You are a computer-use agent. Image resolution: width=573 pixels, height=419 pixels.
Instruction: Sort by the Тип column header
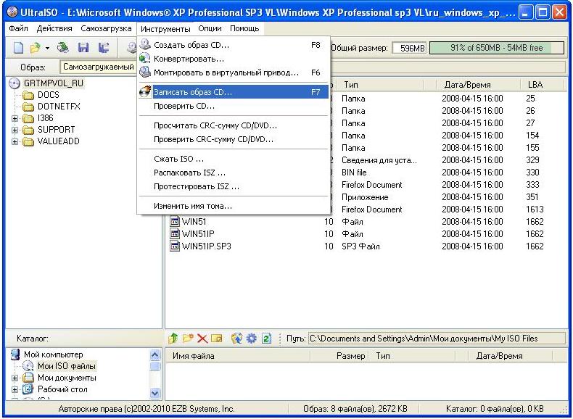coord(381,85)
